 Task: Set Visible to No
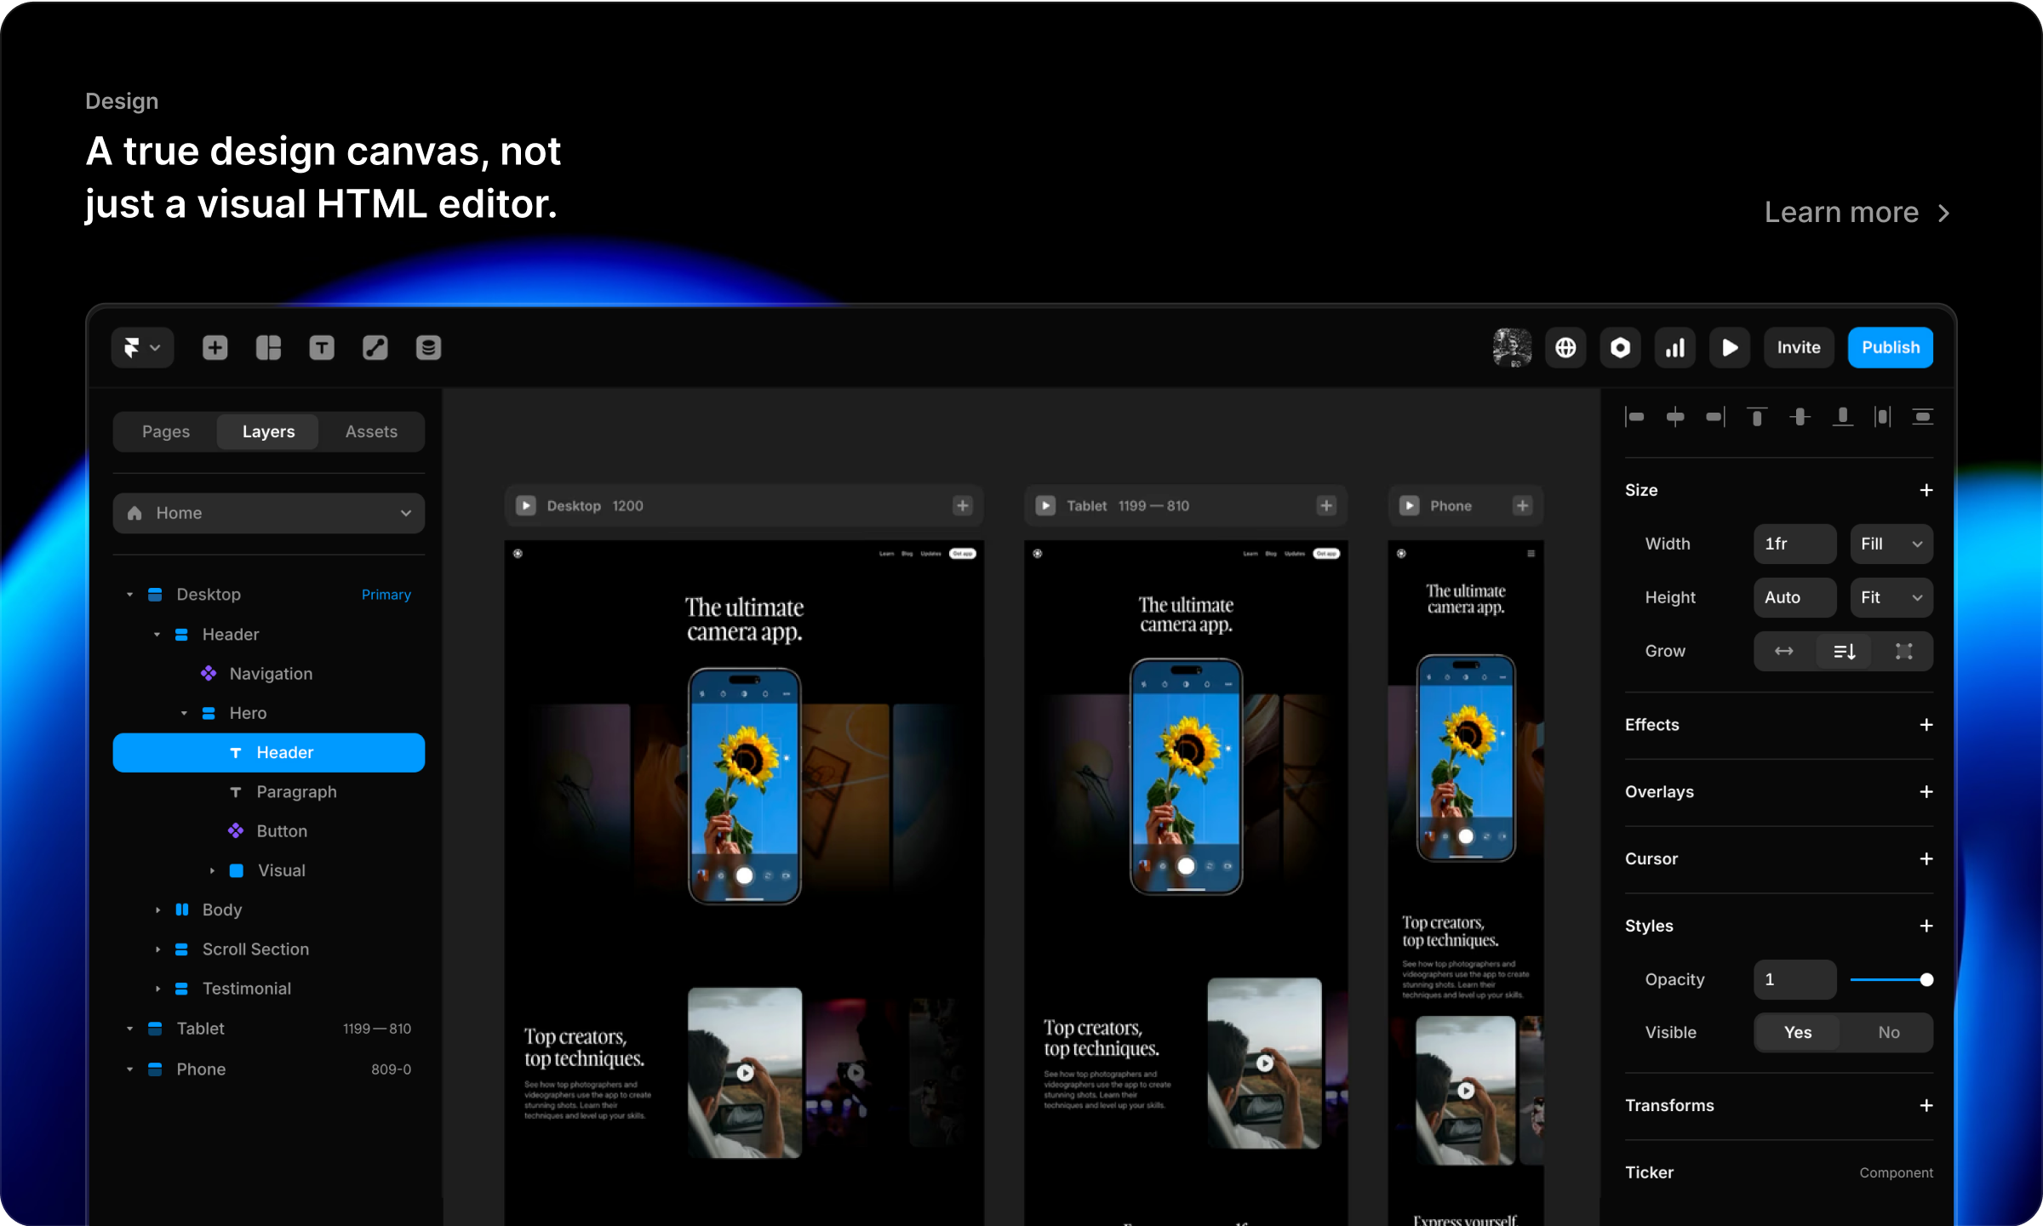(x=1888, y=1032)
